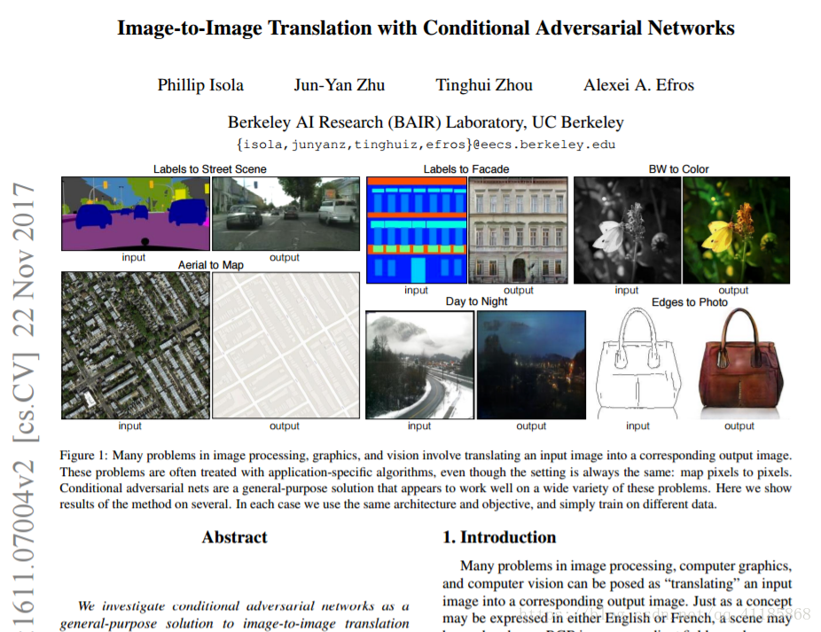Open the colorized butterfly output image
Screen dimensions: 821x632
point(736,230)
